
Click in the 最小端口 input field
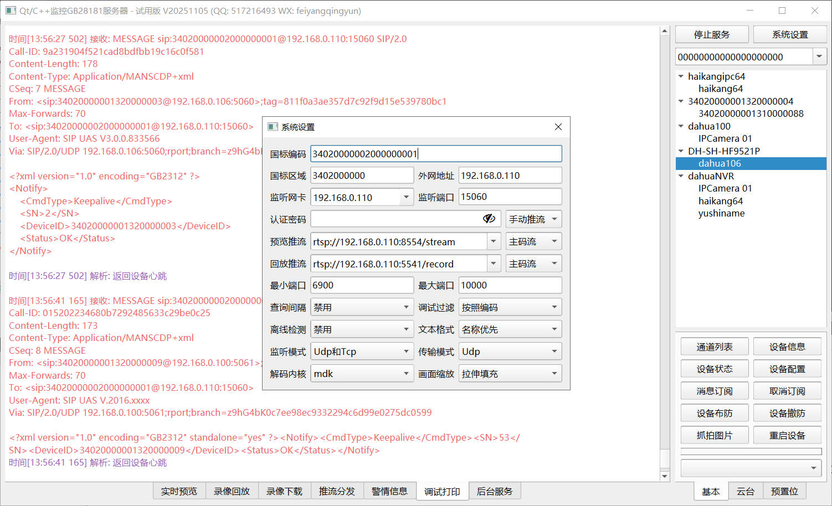point(362,285)
